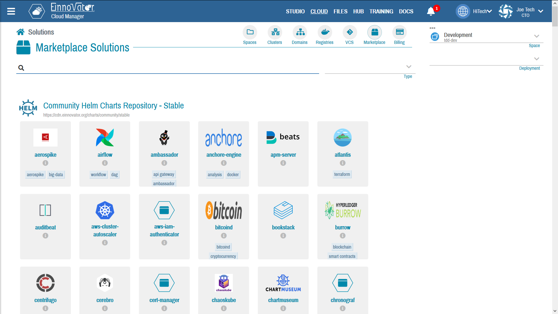Filter by the blockchain tag
The height and width of the screenshot is (314, 558).
[342, 247]
